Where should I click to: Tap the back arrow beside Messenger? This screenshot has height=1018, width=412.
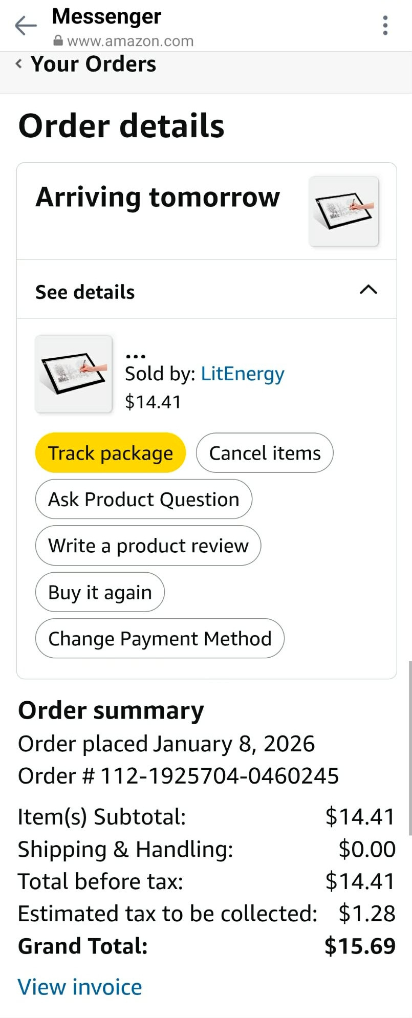[x=26, y=25]
